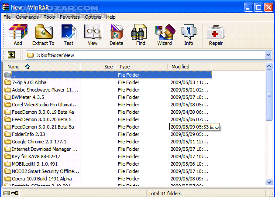The image size is (275, 197).
Task: Click the Repair toolbar icon
Action: pyautogui.click(x=216, y=32)
